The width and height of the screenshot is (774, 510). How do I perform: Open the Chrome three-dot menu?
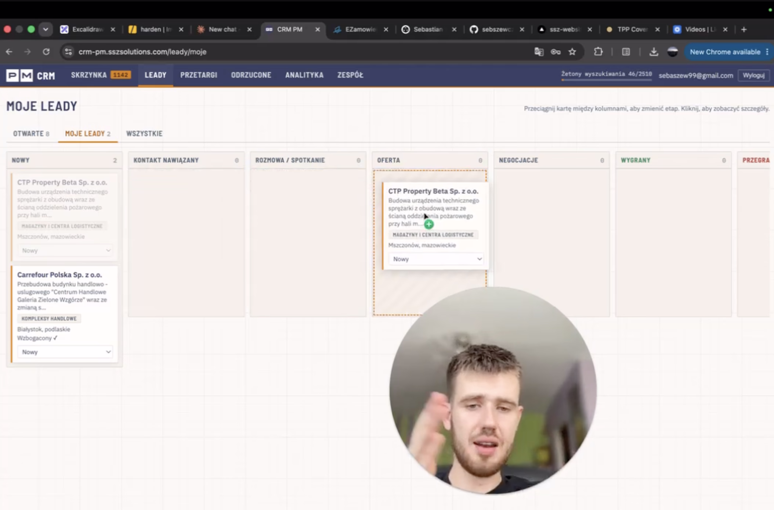[x=767, y=52]
